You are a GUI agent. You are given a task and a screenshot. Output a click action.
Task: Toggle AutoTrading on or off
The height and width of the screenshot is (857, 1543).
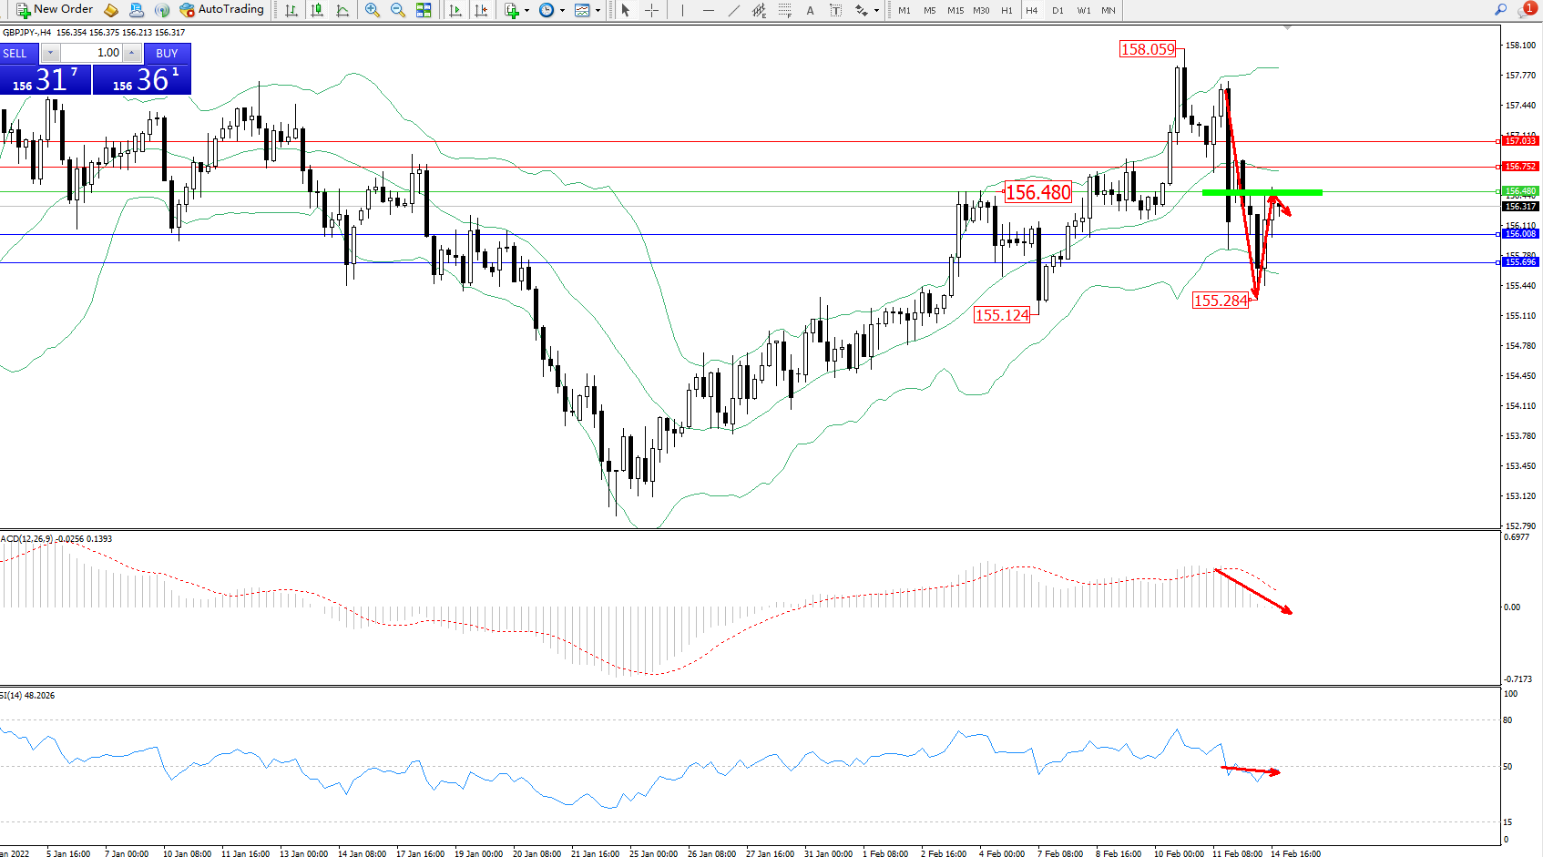point(221,10)
